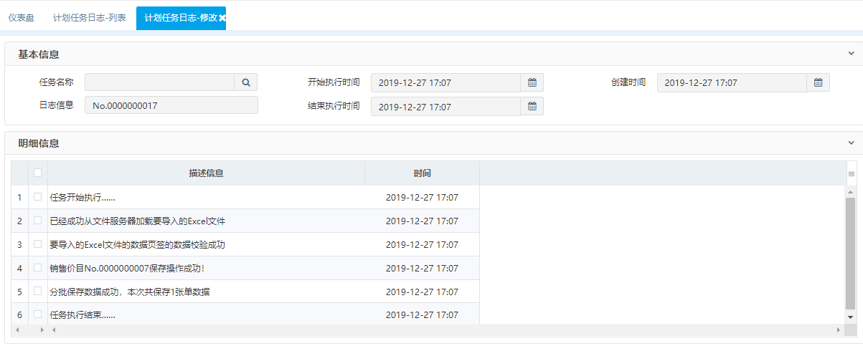Switch to the 计划任务日志-列表 tab
The width and height of the screenshot is (863, 346).
(90, 18)
